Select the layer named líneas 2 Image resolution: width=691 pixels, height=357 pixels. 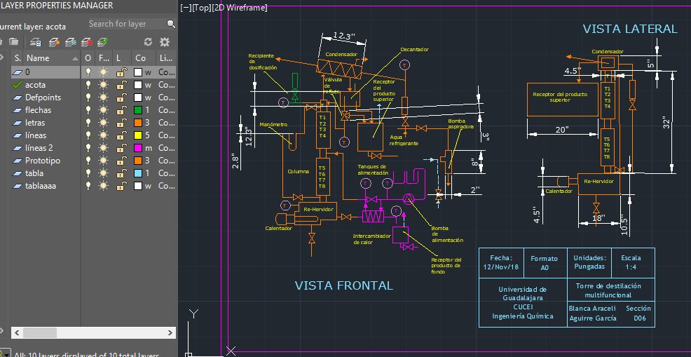click(39, 148)
